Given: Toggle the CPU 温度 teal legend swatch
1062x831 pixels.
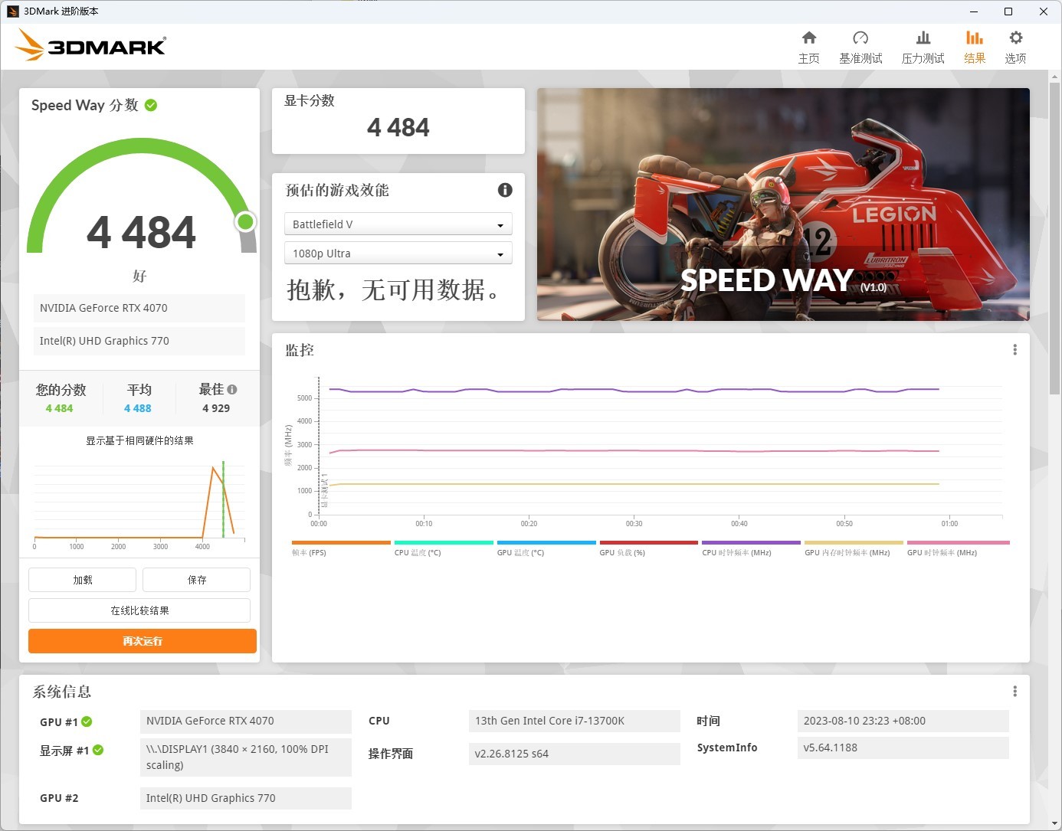Looking at the screenshot, I should tap(444, 542).
